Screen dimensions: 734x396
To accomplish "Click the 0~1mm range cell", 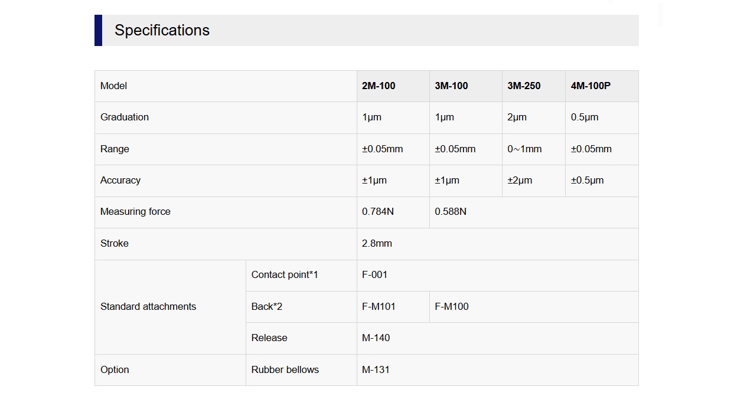I will tap(534, 149).
